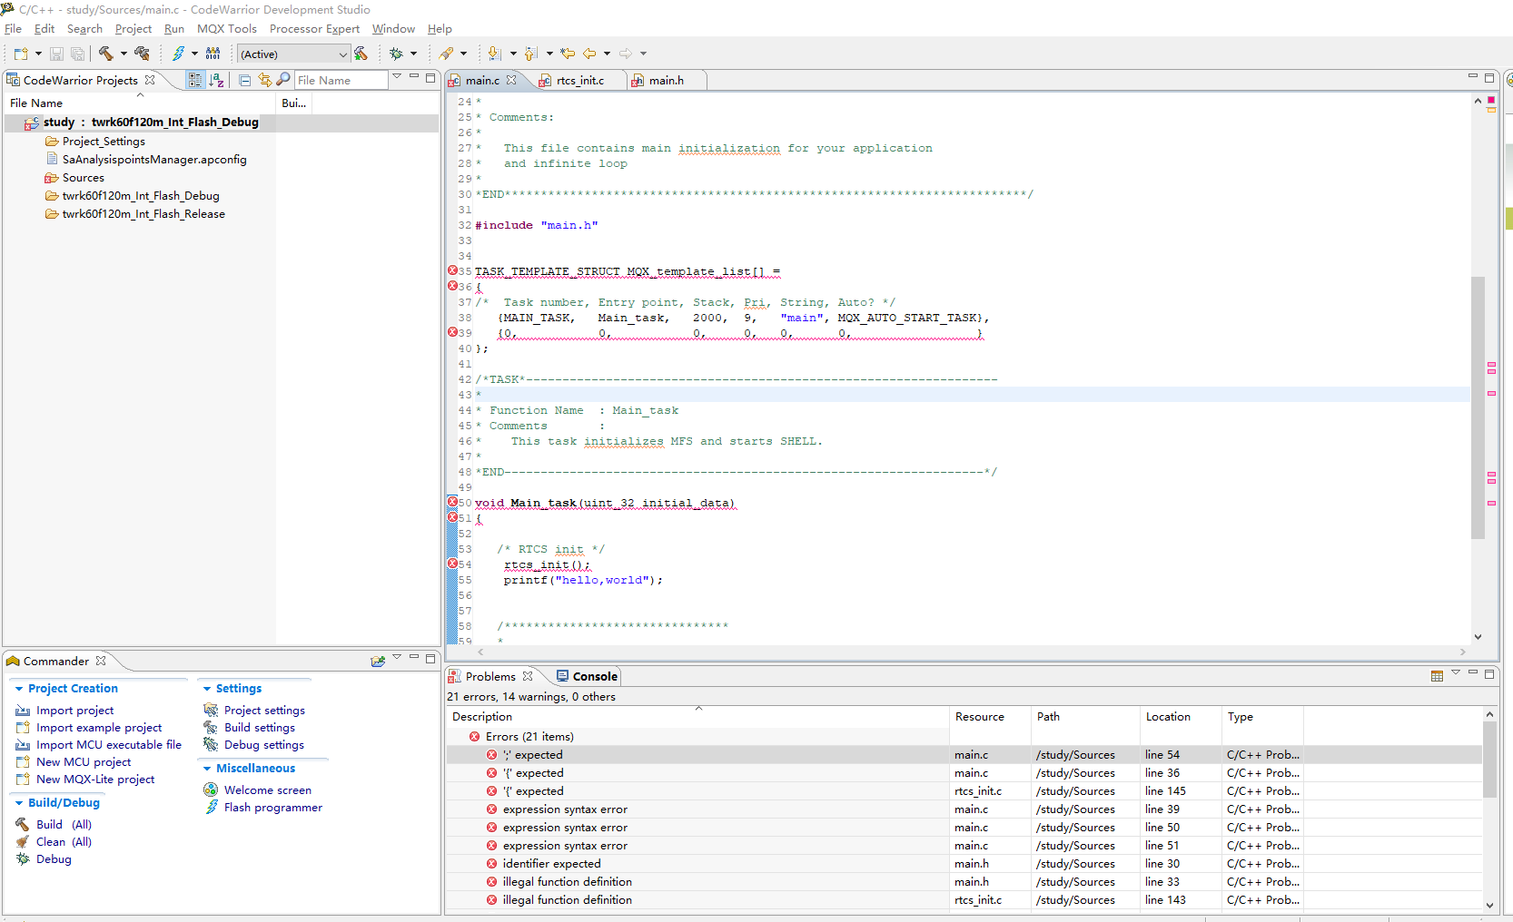Image resolution: width=1513 pixels, height=922 pixels.
Task: Click Collapse All icon in Projects panel
Action: [x=245, y=80]
